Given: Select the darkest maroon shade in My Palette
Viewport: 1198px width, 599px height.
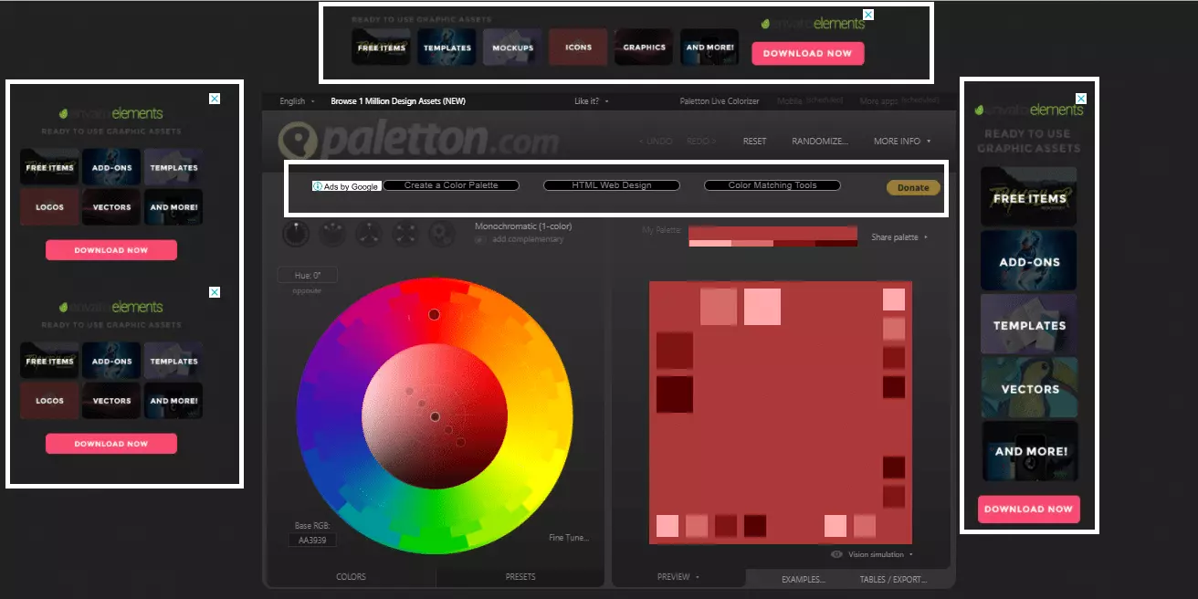Looking at the screenshot, I should [836, 243].
